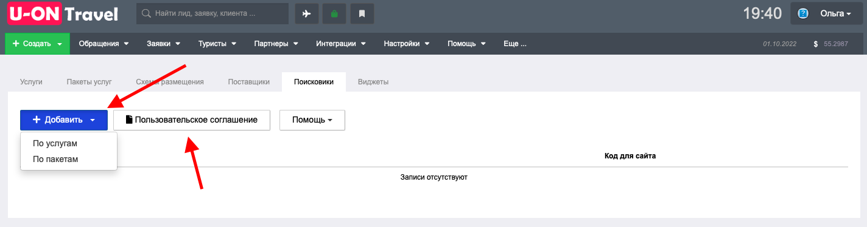Viewport: 867px width, 227px height.
Task: Switch to the Поставщики tab
Action: [248, 82]
